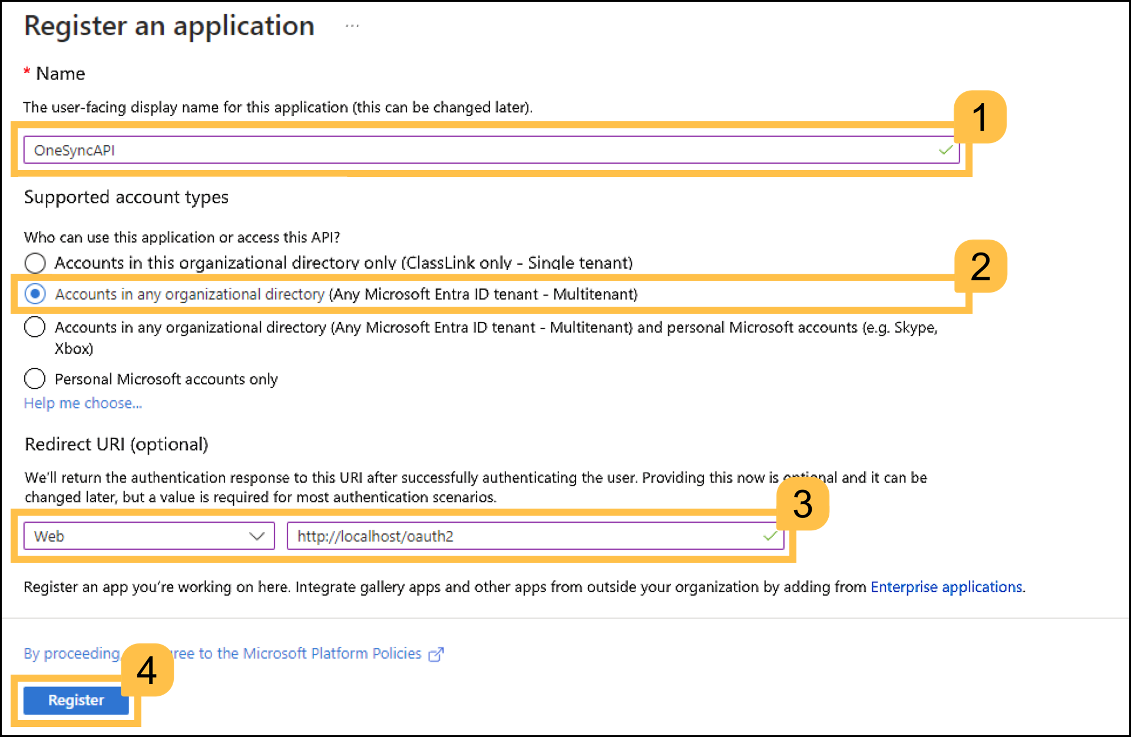The image size is (1131, 737).
Task: Select 'Accounts in any organizational directory (Multitenant)'
Action: (35, 294)
